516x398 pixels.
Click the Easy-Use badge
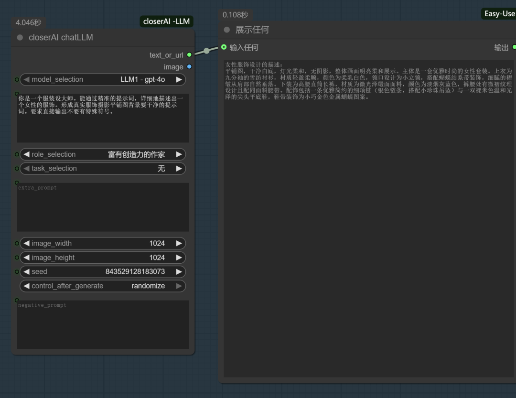[x=499, y=14]
